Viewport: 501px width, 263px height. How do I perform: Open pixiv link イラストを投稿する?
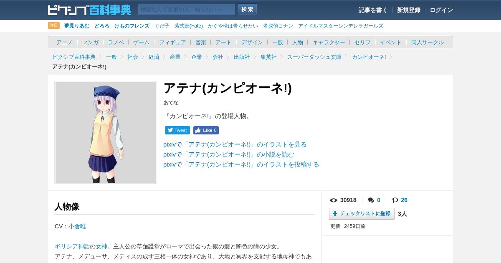tap(241, 164)
